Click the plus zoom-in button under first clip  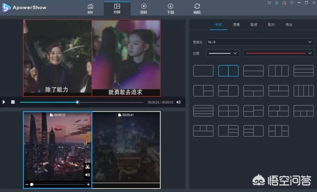(88, 185)
